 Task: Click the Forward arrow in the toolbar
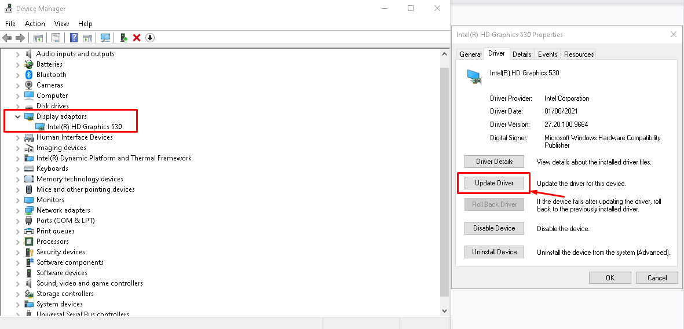[20, 38]
